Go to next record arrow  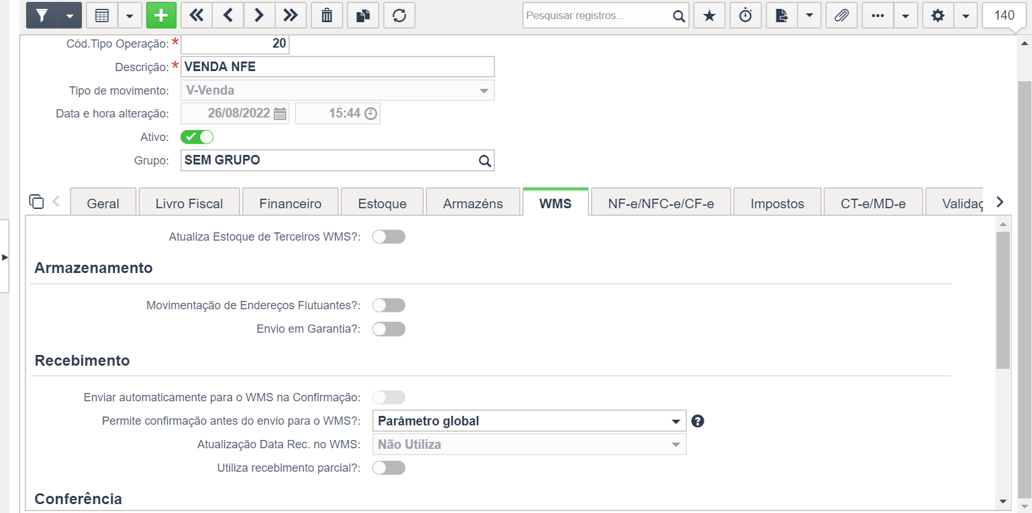(259, 15)
